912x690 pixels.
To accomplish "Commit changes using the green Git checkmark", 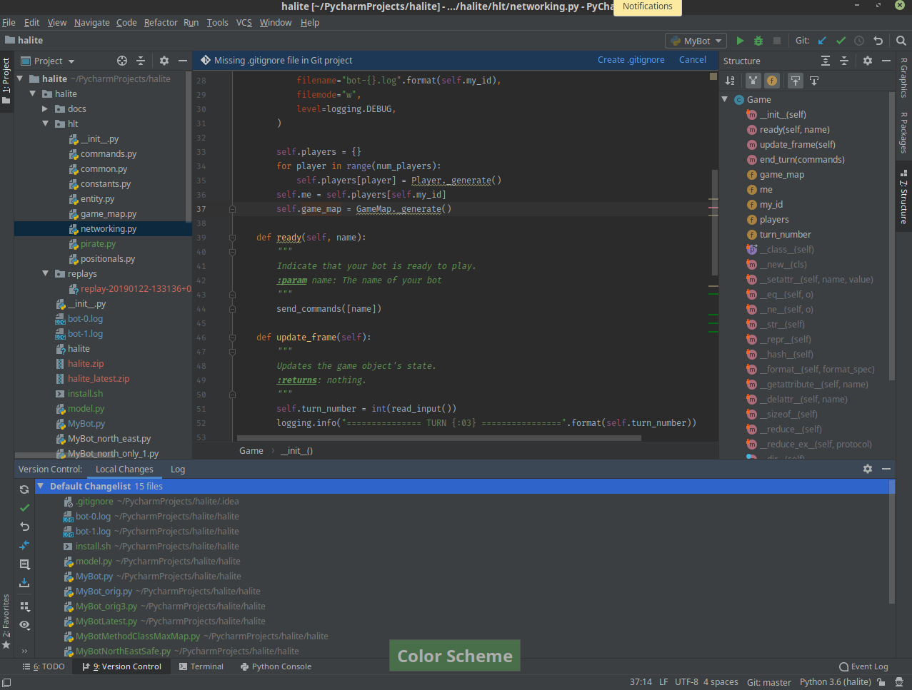I will point(841,41).
